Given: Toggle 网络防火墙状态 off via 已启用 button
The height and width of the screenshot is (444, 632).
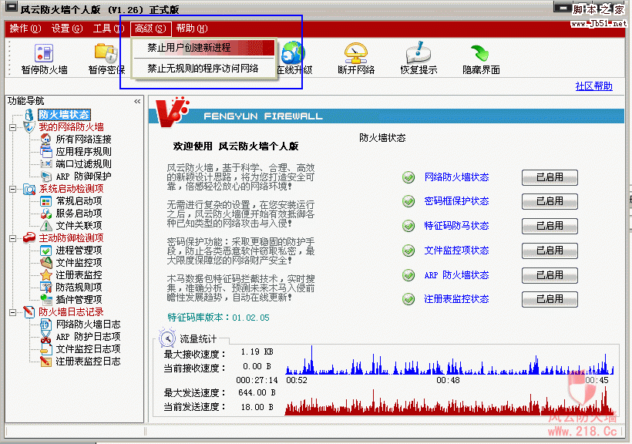Looking at the screenshot, I should [x=549, y=177].
